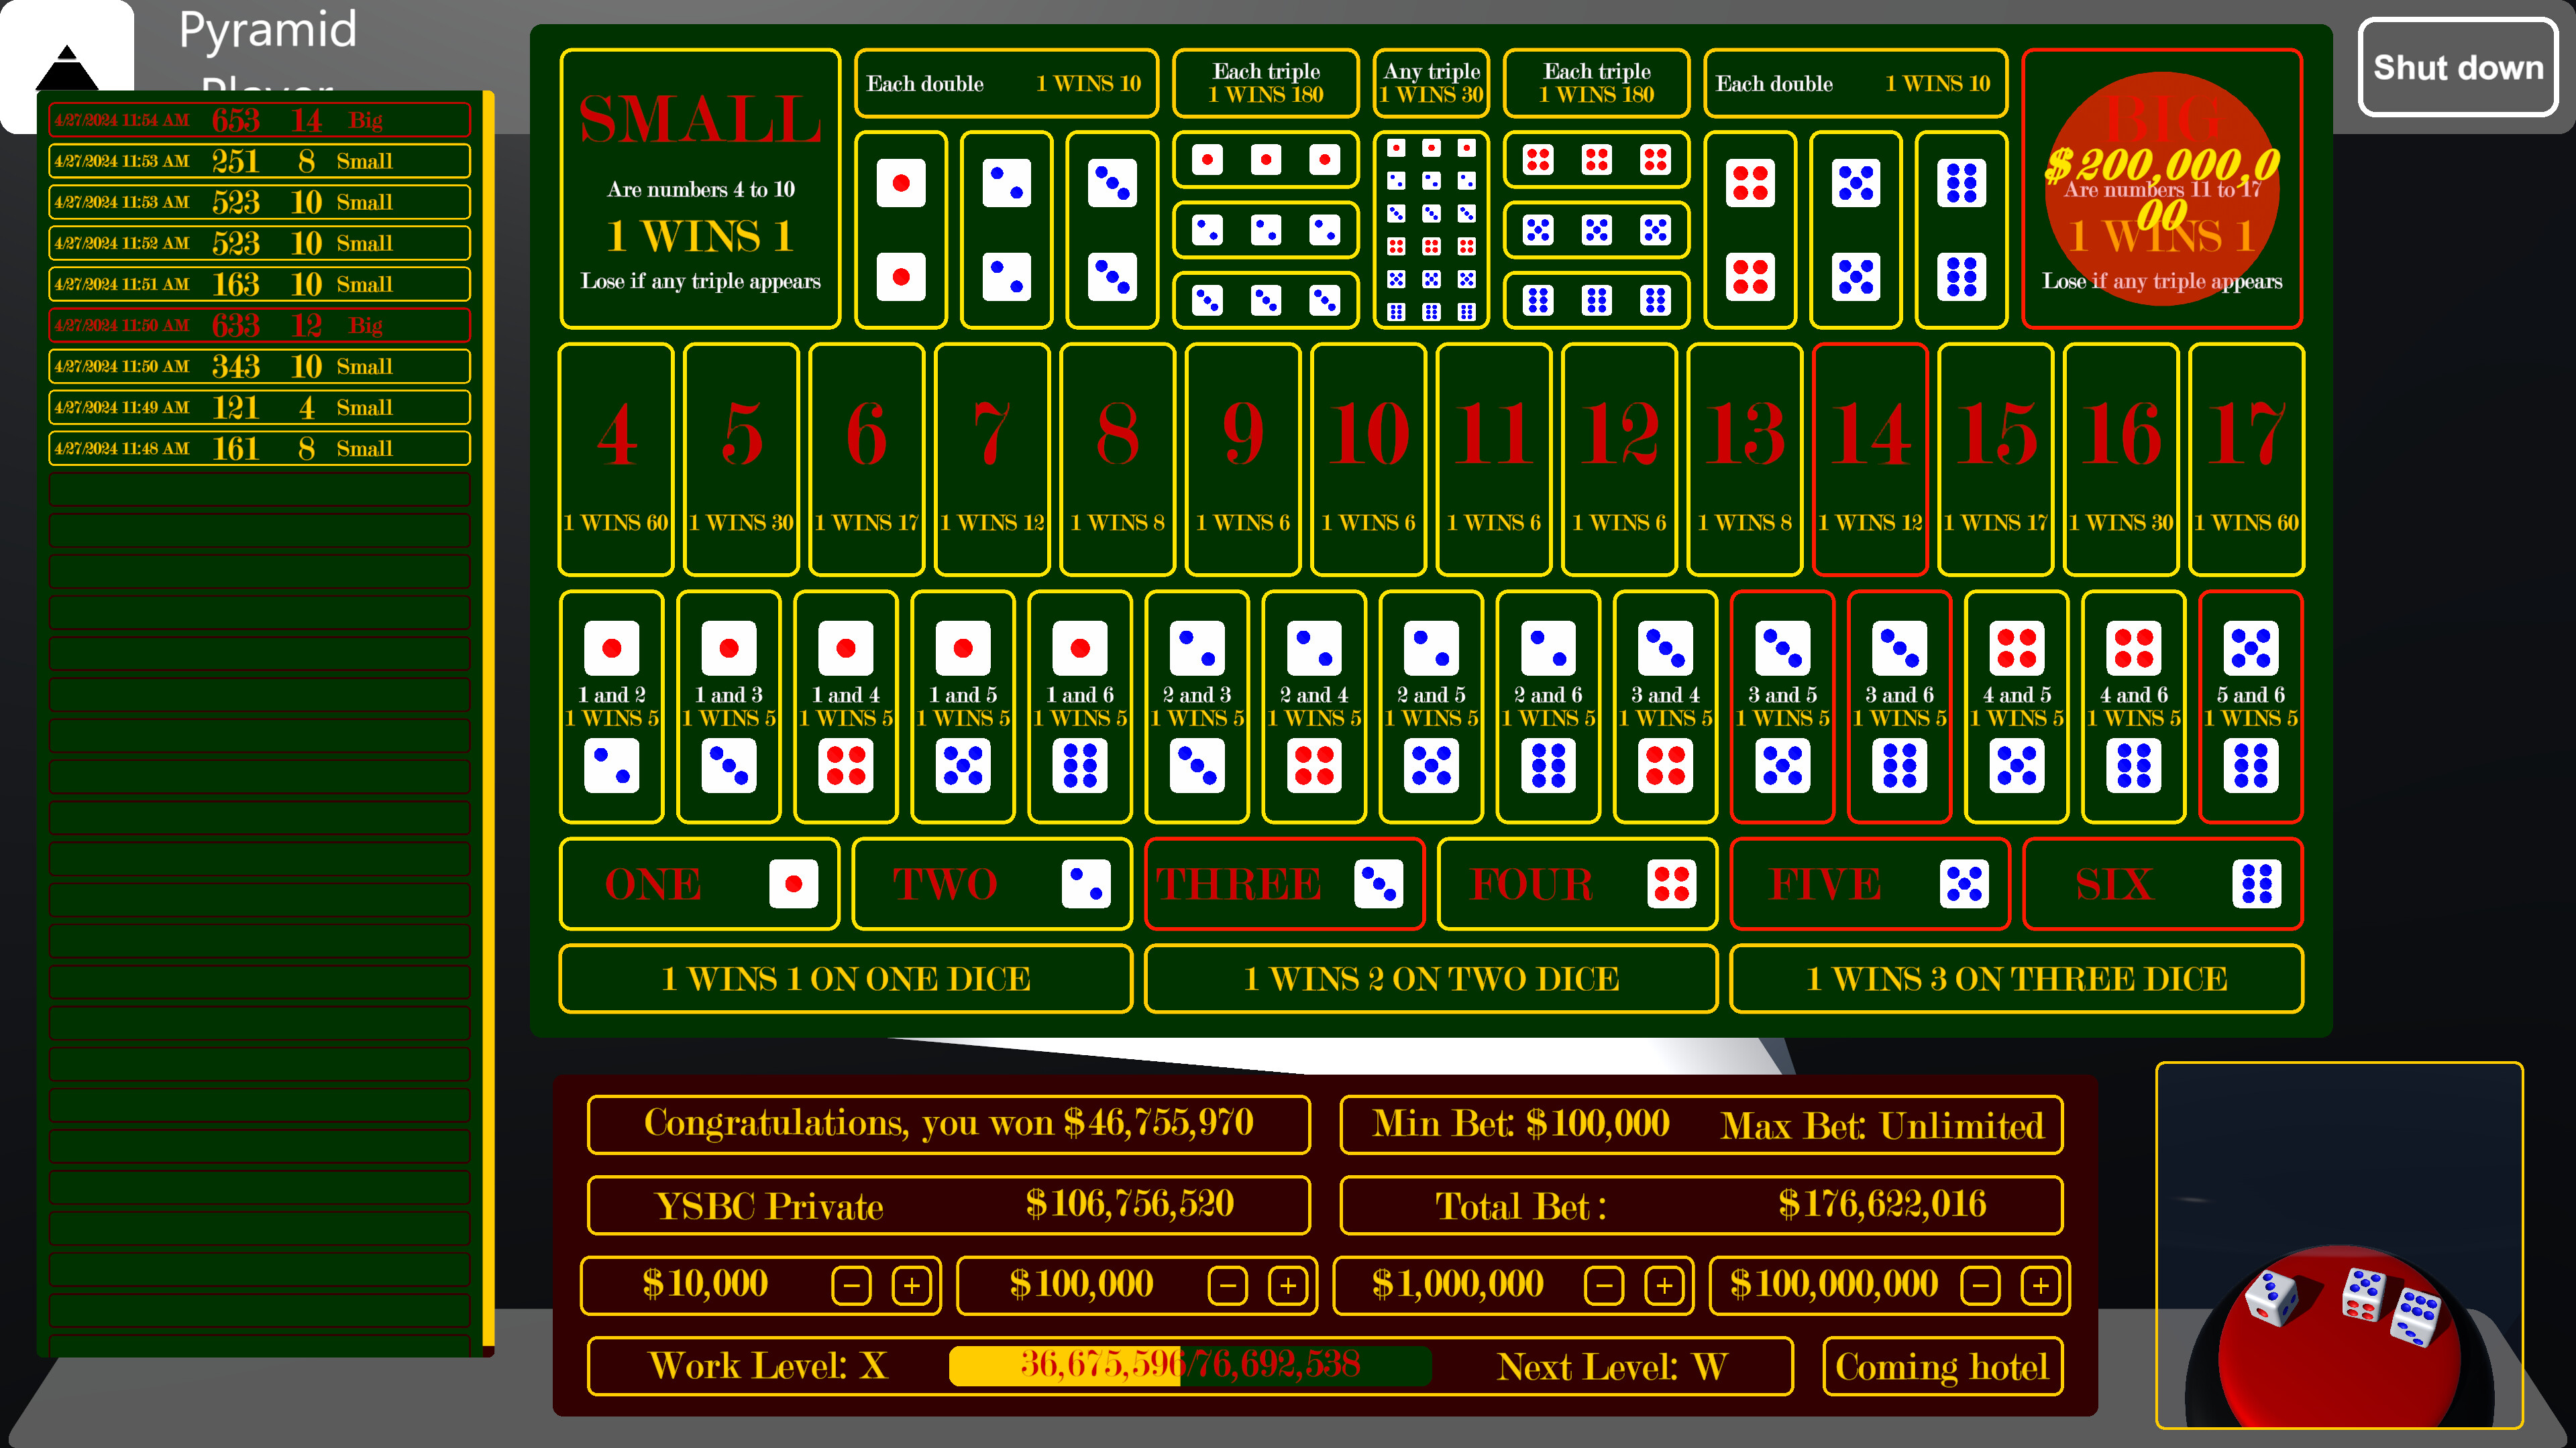This screenshot has width=2576, height=1448.
Task: Bet on single die ONE
Action: 700,884
